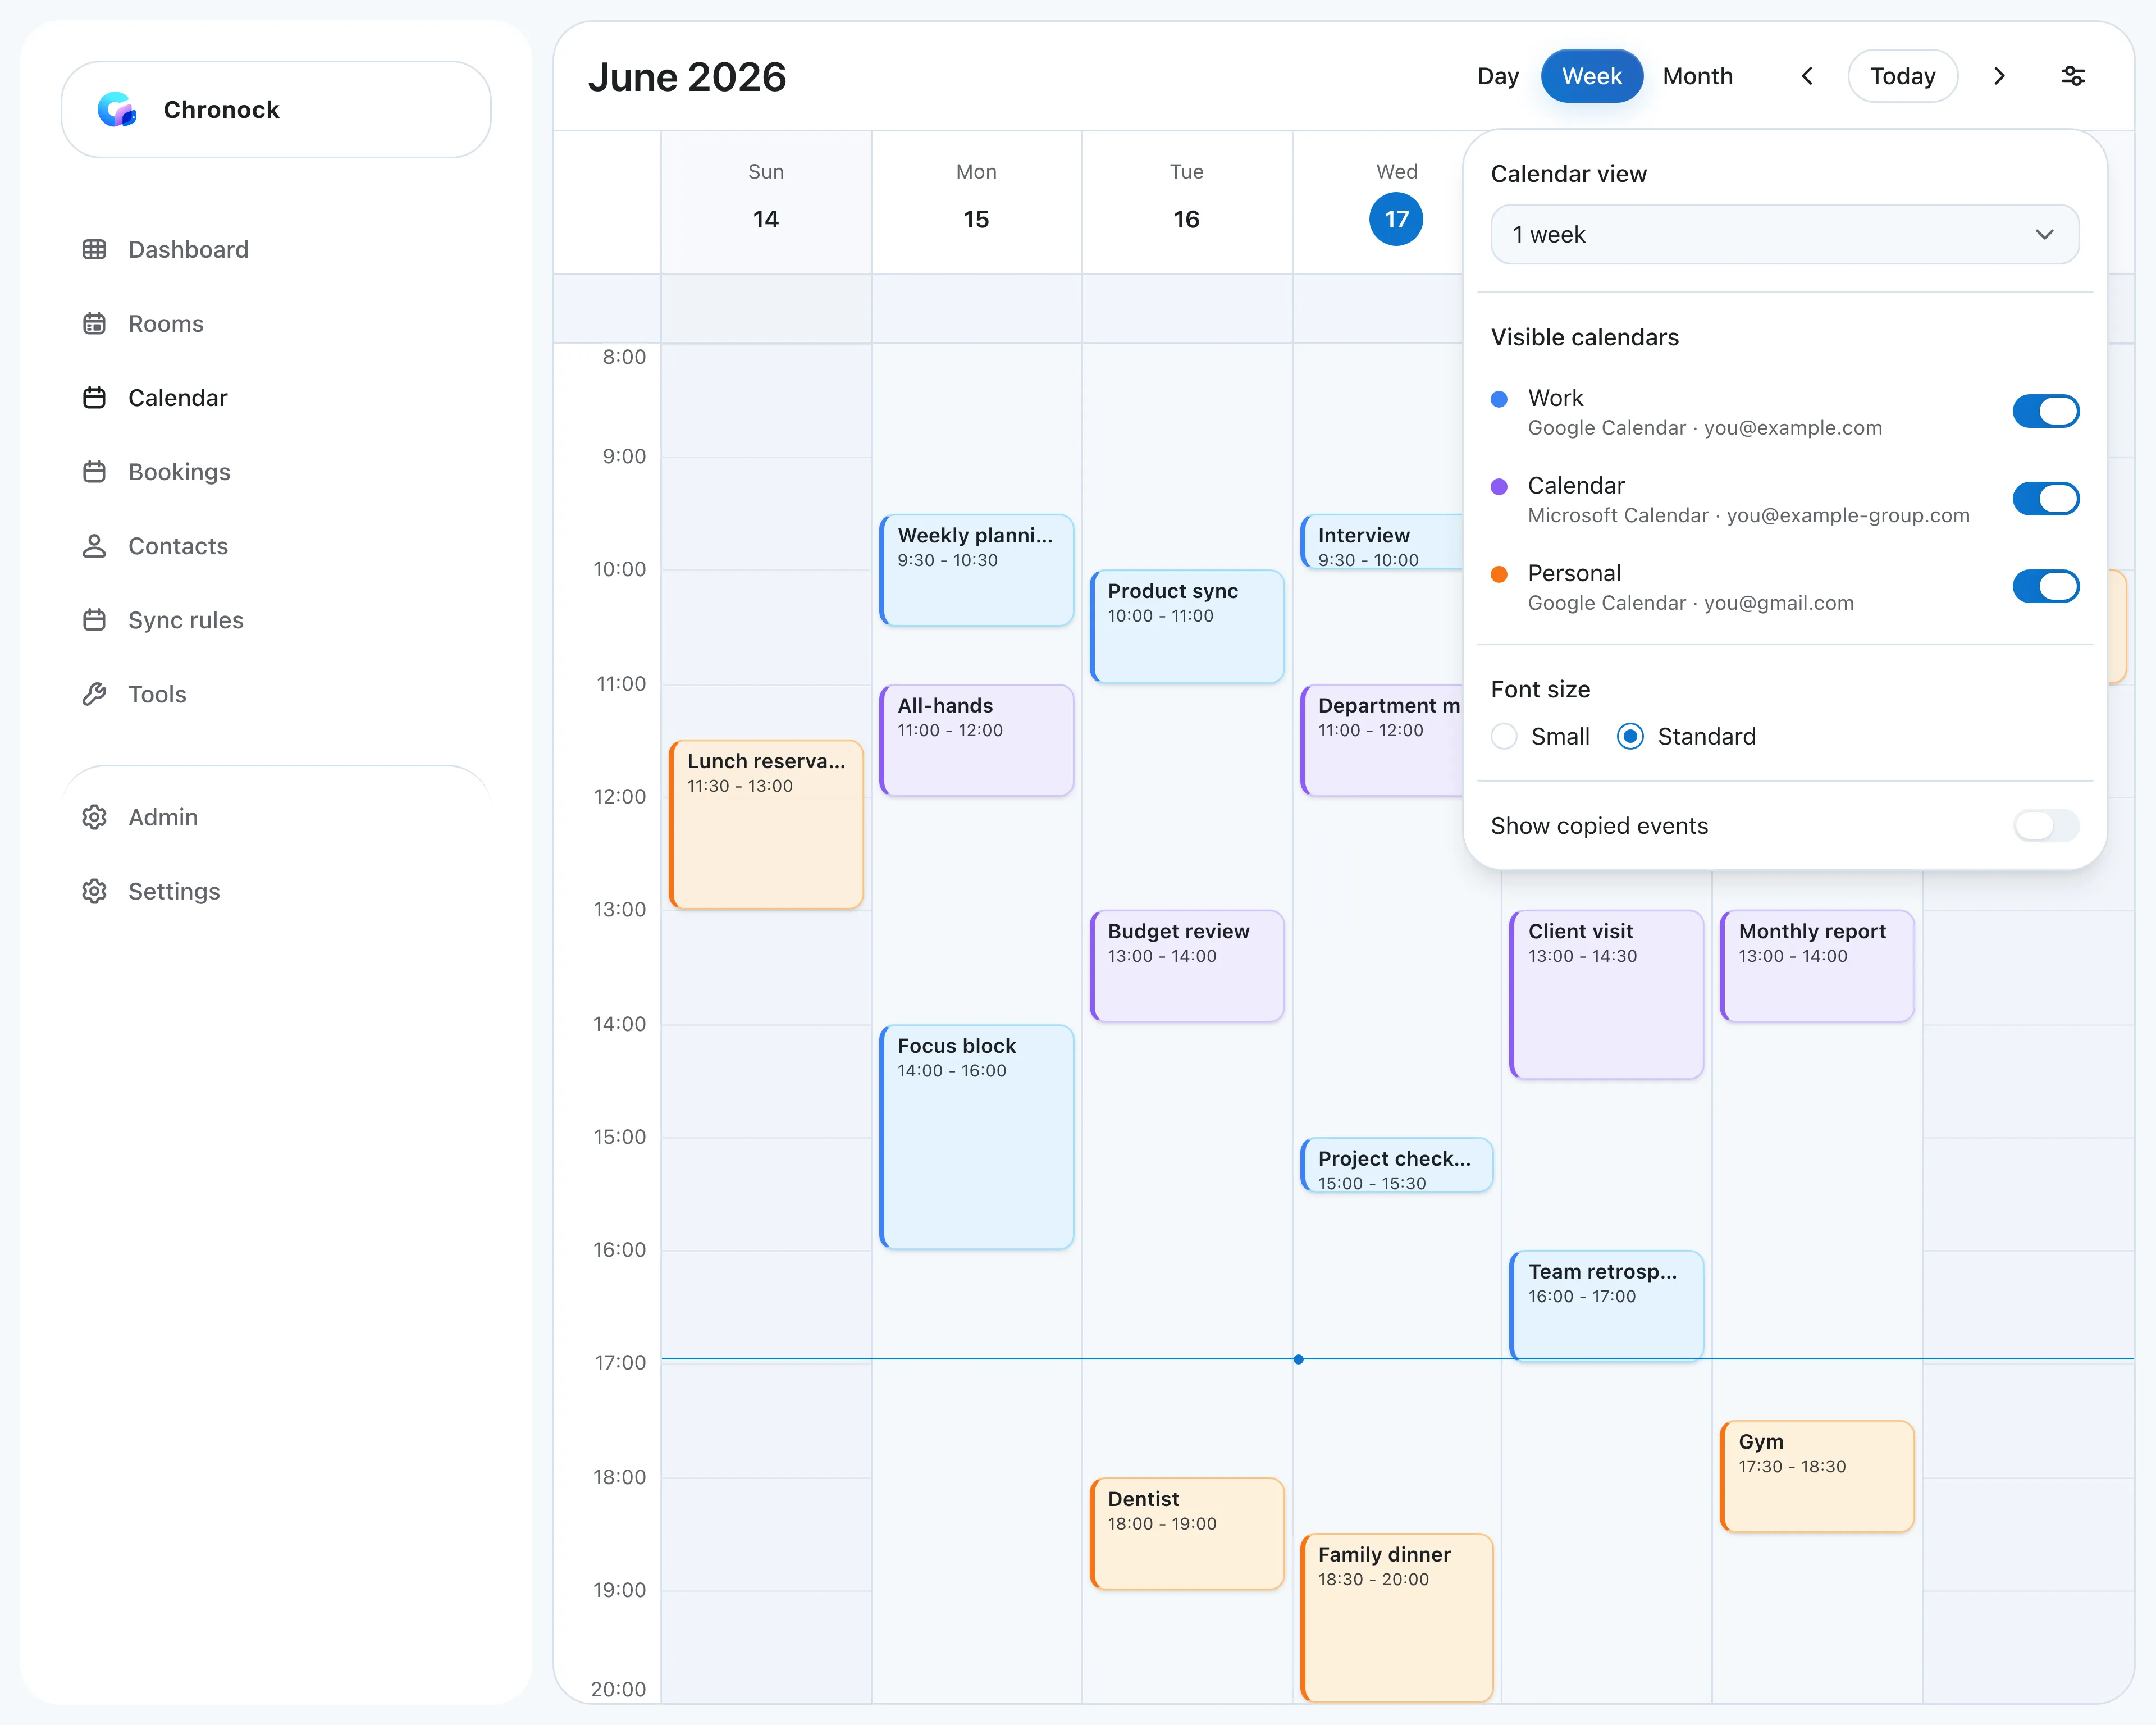
Task: Click the Contacts person icon
Action: tap(94, 545)
